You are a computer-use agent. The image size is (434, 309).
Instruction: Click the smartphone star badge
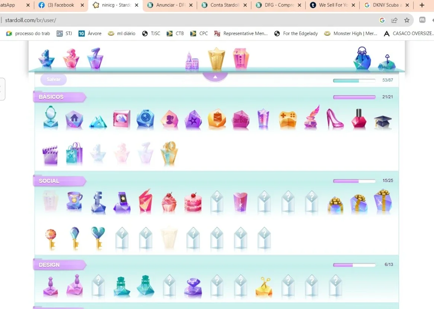point(122,203)
